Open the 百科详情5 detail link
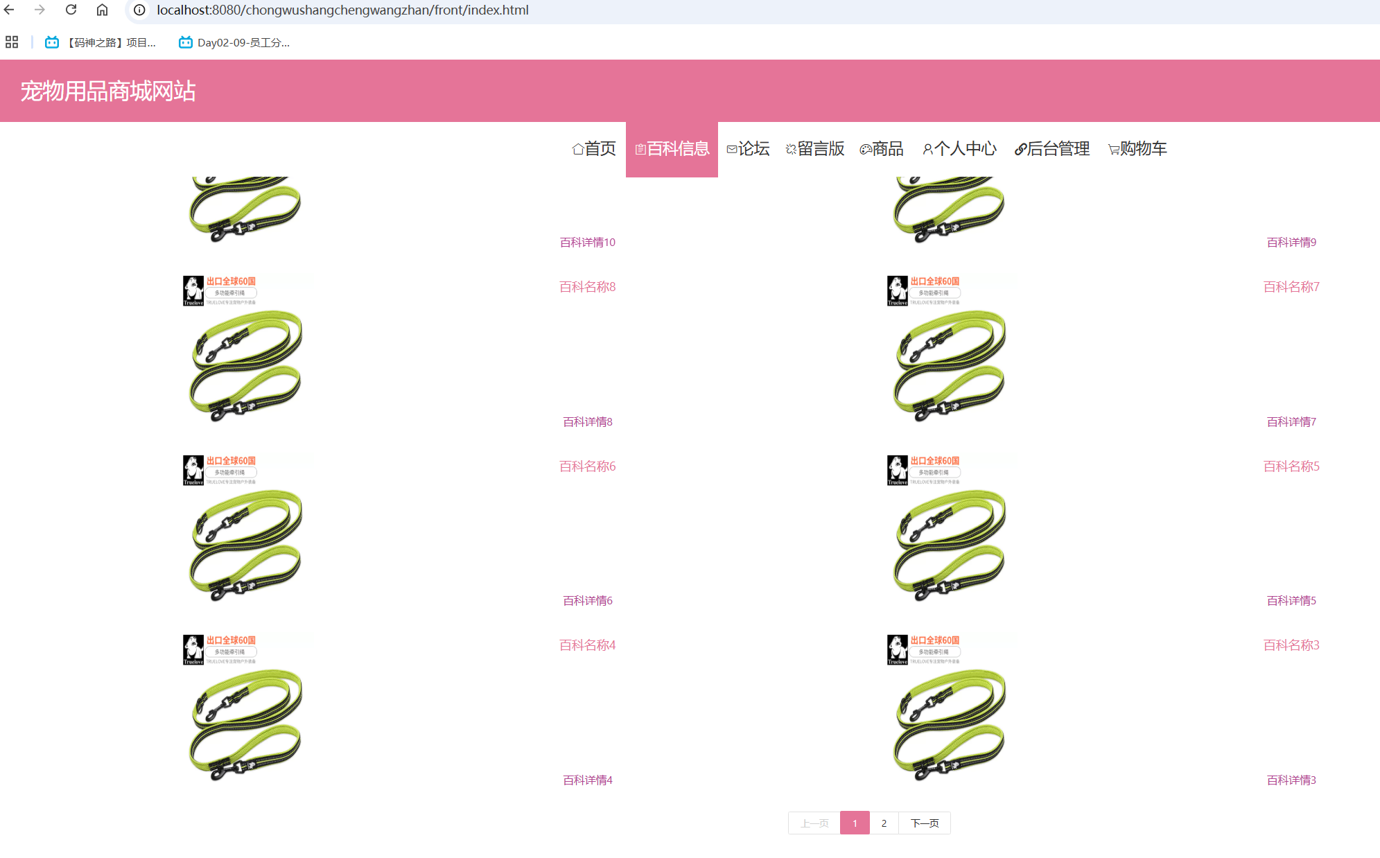The width and height of the screenshot is (1380, 858). (x=1290, y=600)
